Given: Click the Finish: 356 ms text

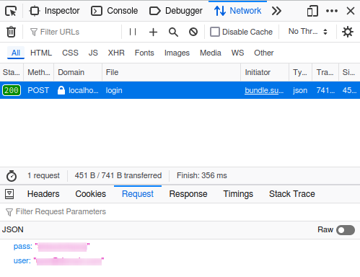Looking at the screenshot, I should [x=202, y=175].
